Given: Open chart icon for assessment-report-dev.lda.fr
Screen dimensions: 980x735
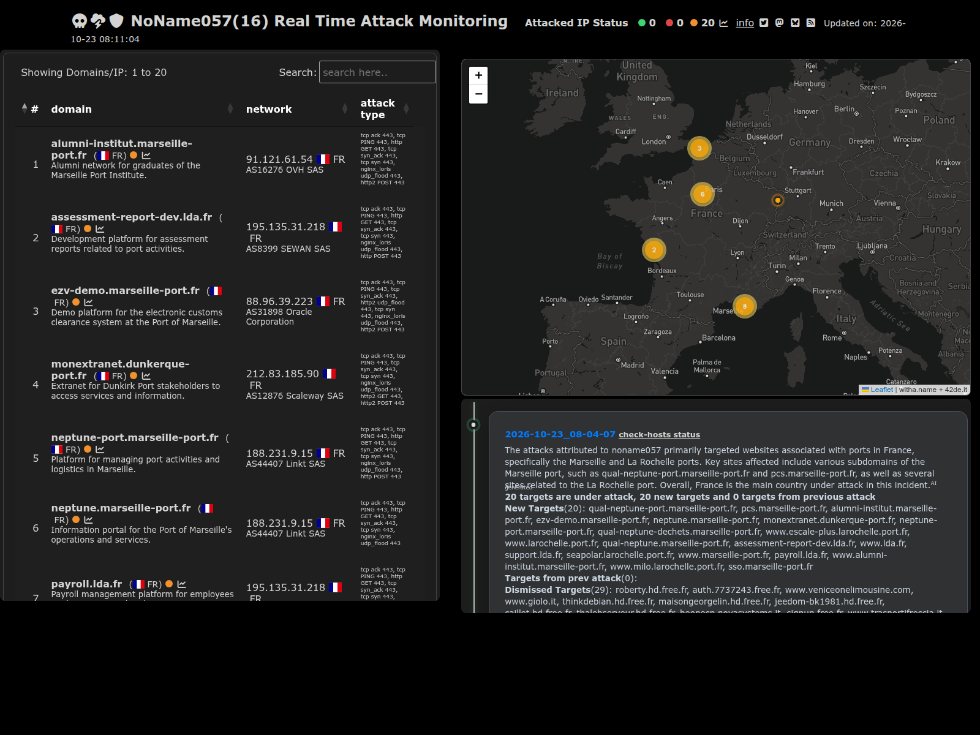Looking at the screenshot, I should point(100,229).
